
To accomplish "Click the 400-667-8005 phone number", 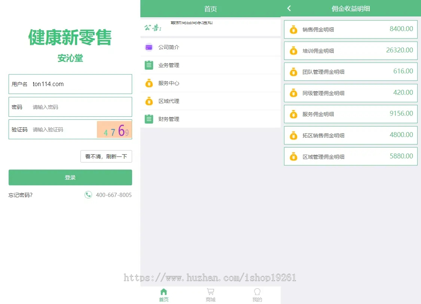I will [114, 195].
